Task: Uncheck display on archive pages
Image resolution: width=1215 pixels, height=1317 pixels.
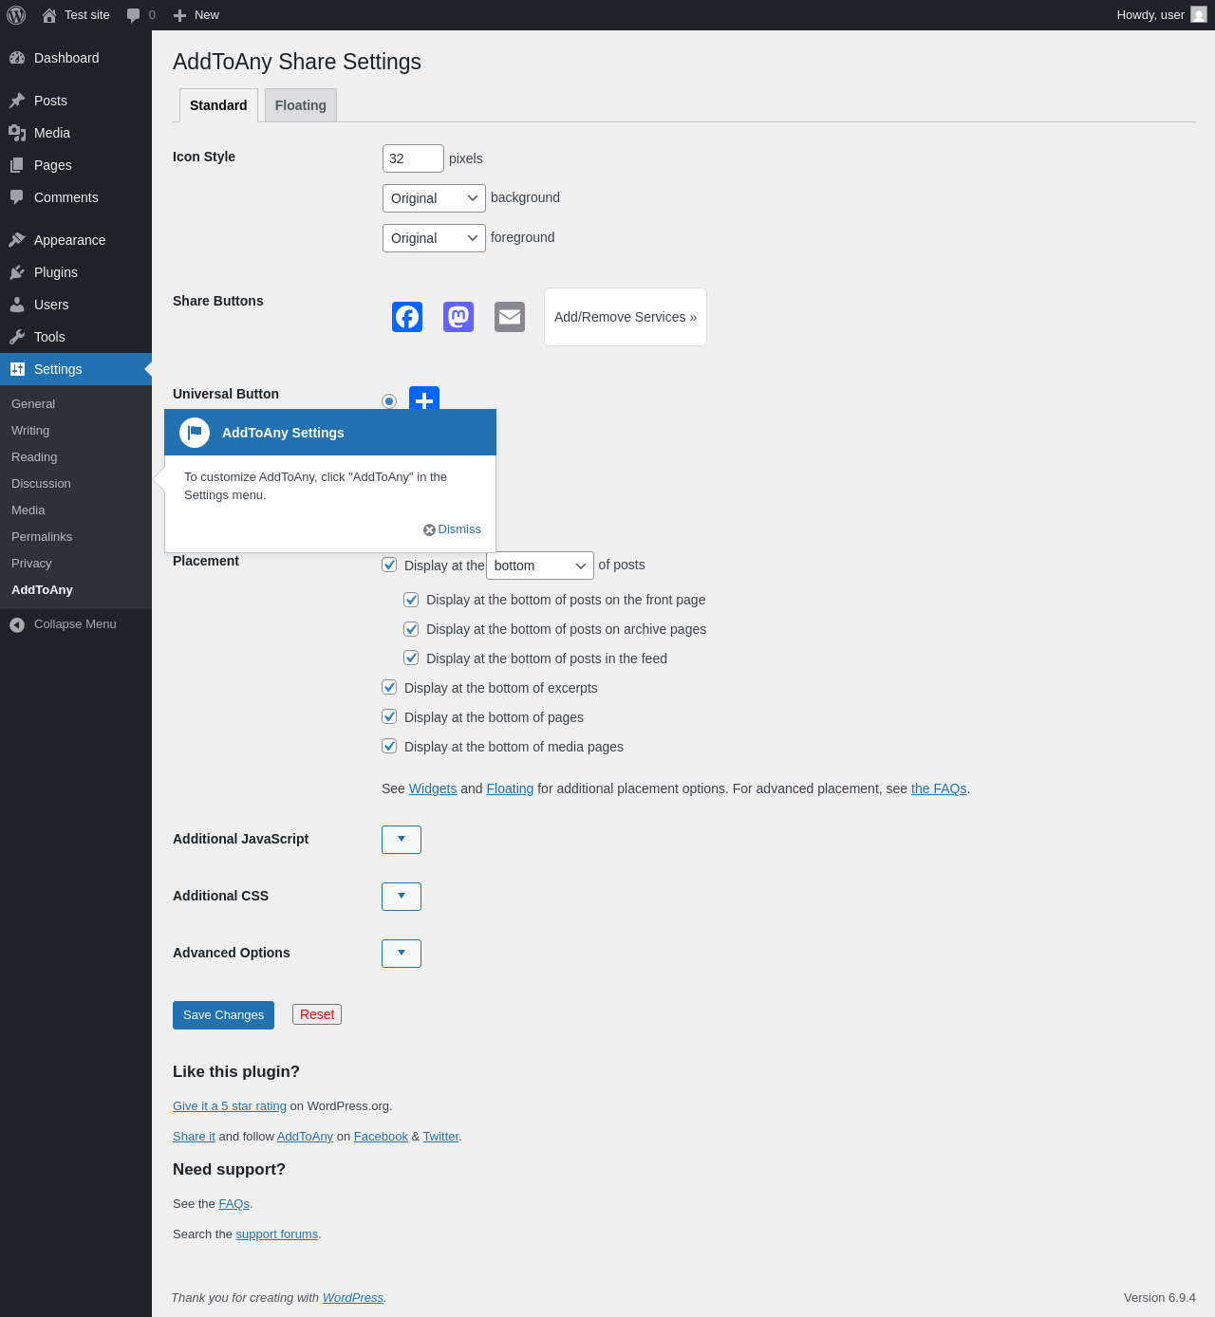Action: click(411, 629)
